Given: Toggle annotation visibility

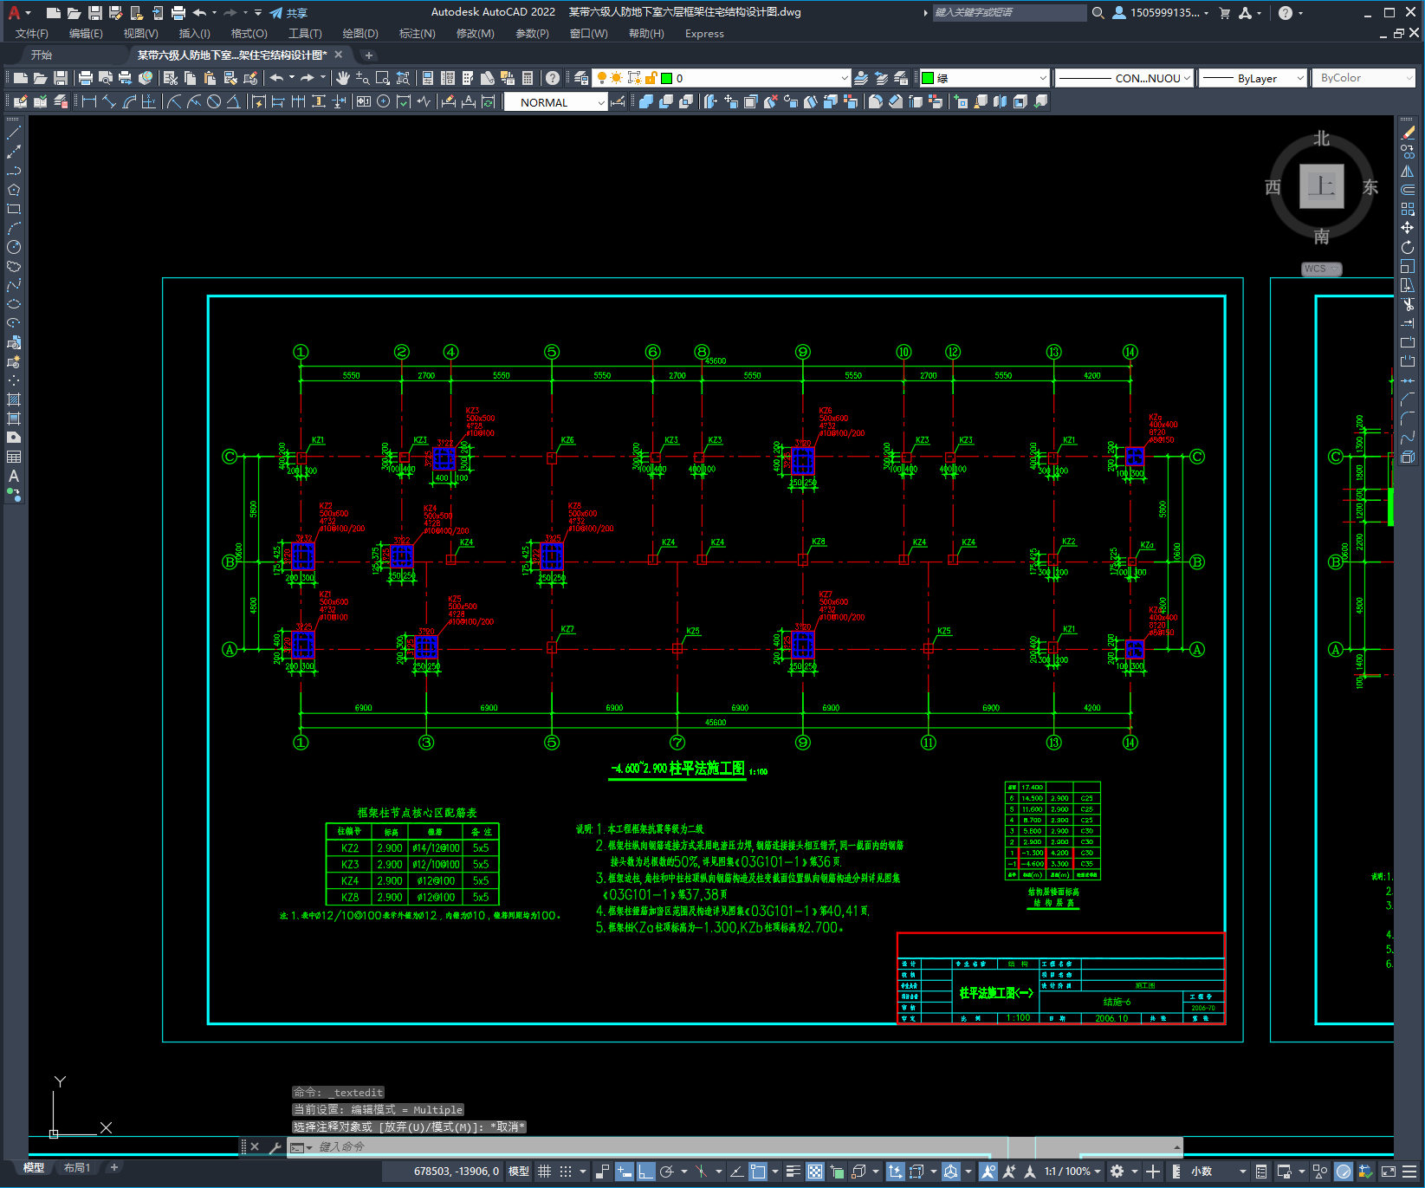Looking at the screenshot, I should (988, 1171).
